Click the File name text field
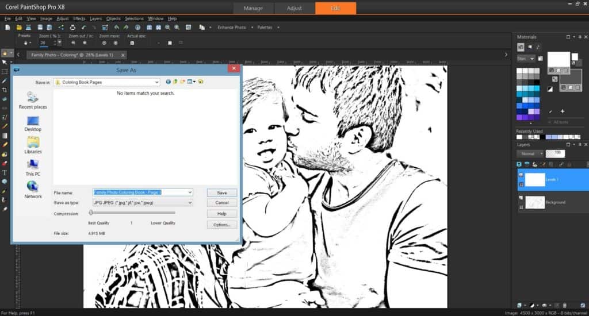 tap(142, 192)
